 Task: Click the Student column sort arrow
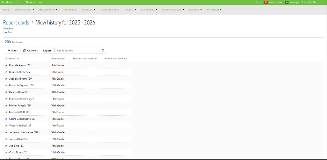click(x=18, y=59)
